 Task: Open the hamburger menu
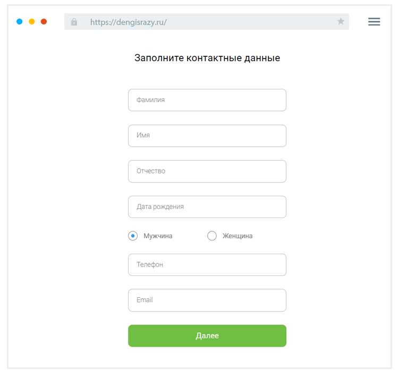(374, 22)
